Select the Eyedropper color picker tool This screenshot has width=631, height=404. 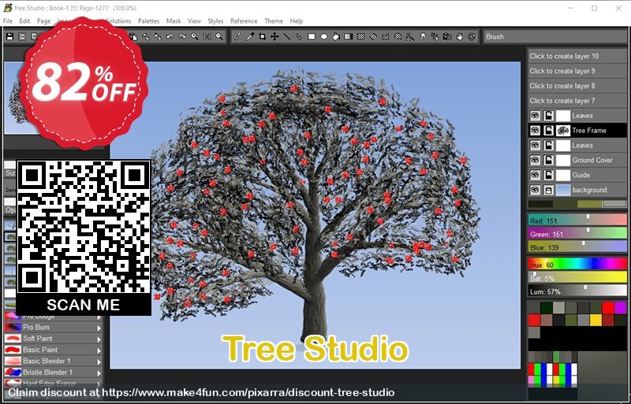tap(250, 36)
